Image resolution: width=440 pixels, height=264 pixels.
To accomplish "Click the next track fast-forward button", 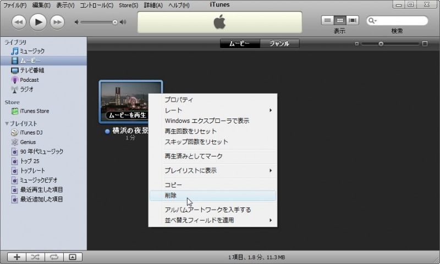I will (x=57, y=22).
